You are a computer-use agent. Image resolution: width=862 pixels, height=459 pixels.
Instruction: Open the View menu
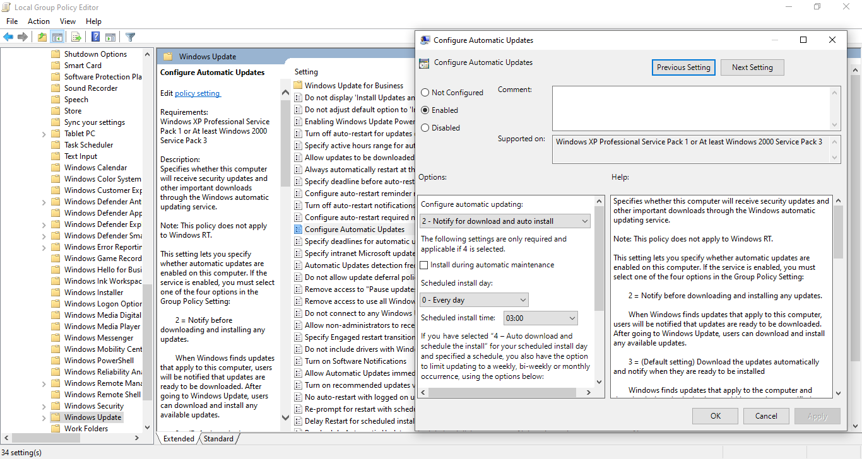click(68, 21)
